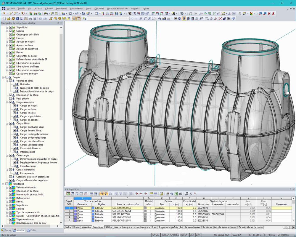Toggle the REJILLA status bar button
The width and height of the screenshot is (296, 237).
click(x=165, y=235)
